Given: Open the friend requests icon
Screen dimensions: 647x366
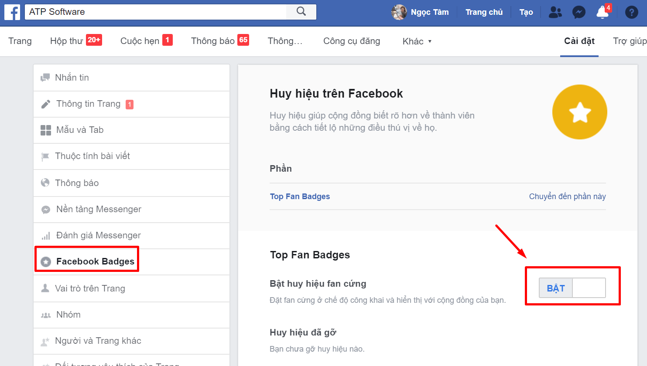Looking at the screenshot, I should coord(555,12).
